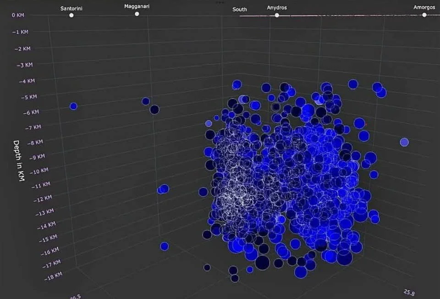
Task: Click the three-dot handle at top center
Action: (x=220, y=2)
